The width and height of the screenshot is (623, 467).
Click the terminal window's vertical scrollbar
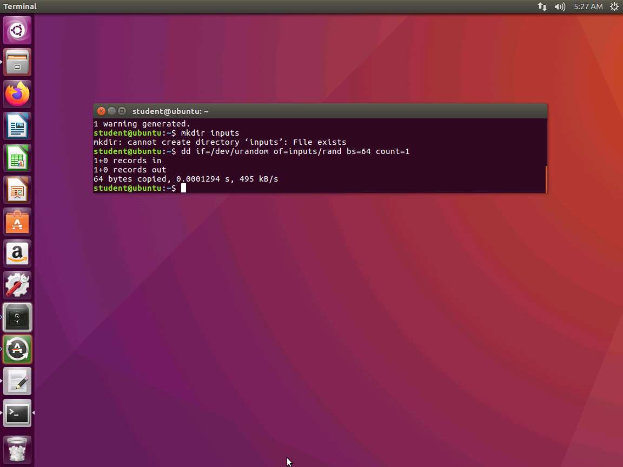click(x=546, y=178)
